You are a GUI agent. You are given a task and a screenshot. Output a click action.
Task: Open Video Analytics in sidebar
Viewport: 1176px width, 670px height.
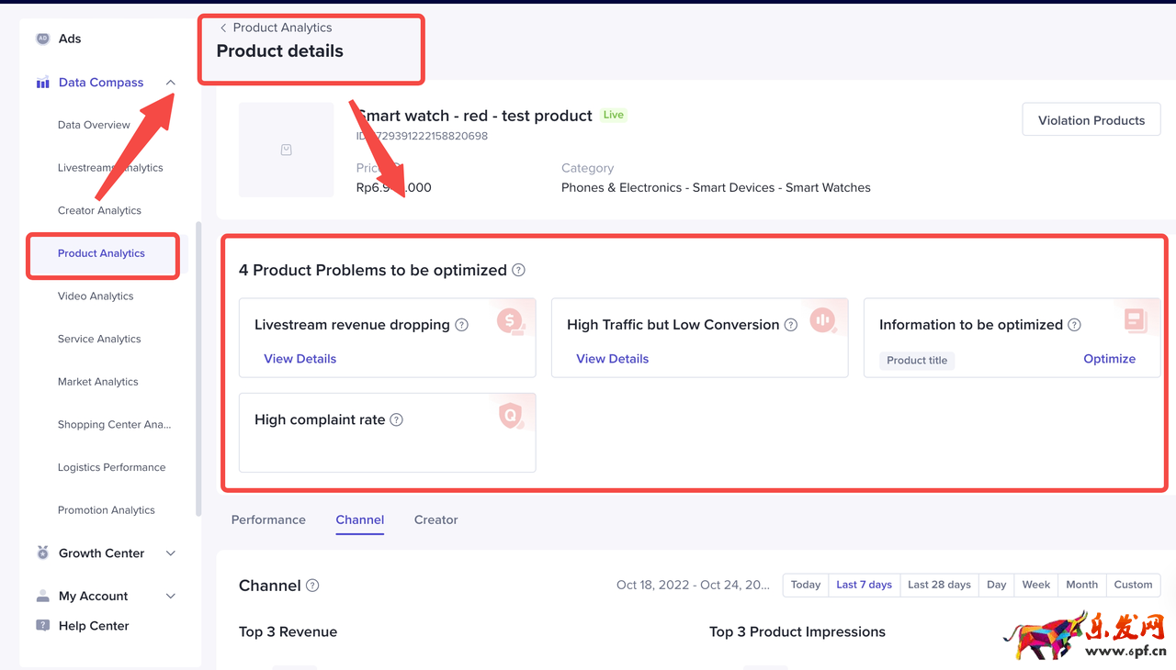pyautogui.click(x=96, y=296)
